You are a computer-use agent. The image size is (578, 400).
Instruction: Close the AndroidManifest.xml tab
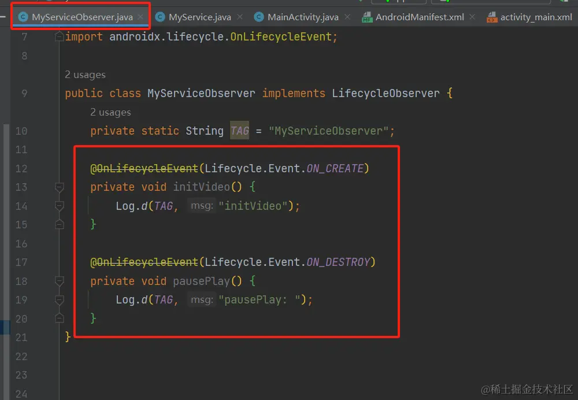click(472, 17)
